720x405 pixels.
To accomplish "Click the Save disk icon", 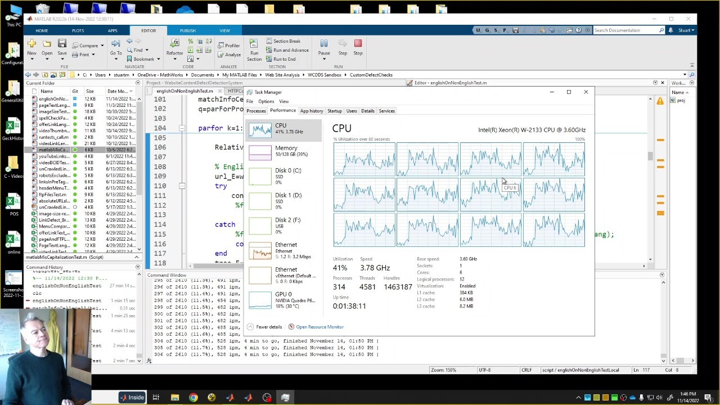I will pos(62,44).
